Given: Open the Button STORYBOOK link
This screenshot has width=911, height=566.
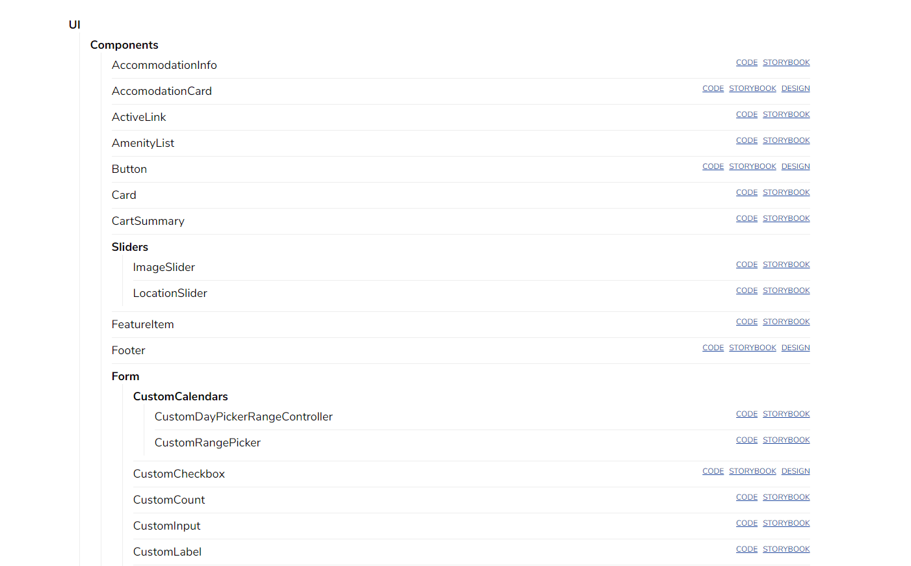Looking at the screenshot, I should 752,166.
